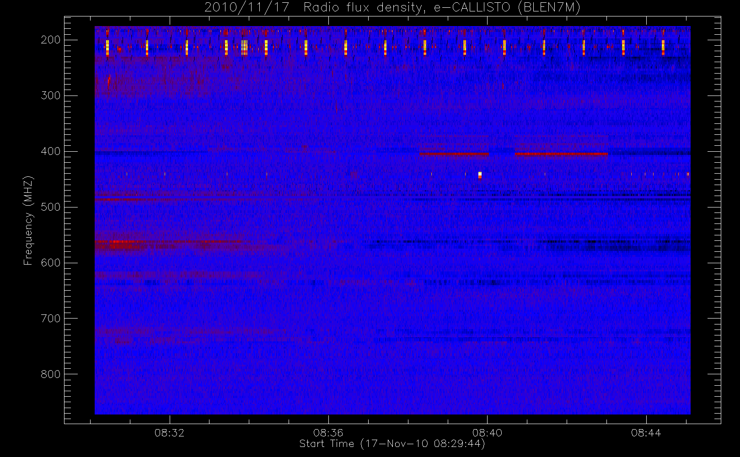The image size is (740, 457).
Task: Click the 600 frequency tick label
Action: 51,263
